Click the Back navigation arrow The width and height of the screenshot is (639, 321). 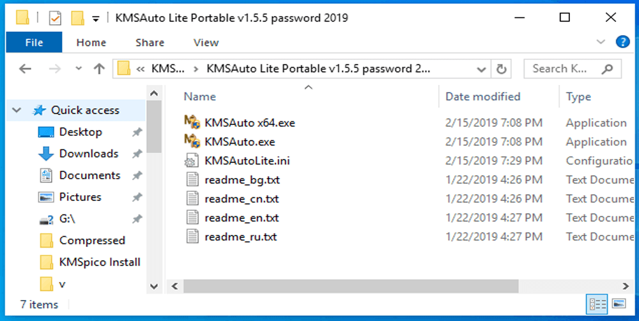click(x=26, y=69)
